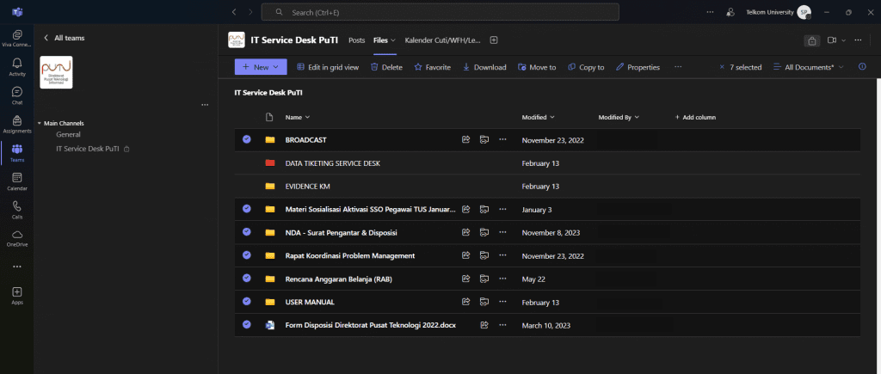881x374 pixels.
Task: Open the Calls icon in sidebar
Action: point(17,209)
